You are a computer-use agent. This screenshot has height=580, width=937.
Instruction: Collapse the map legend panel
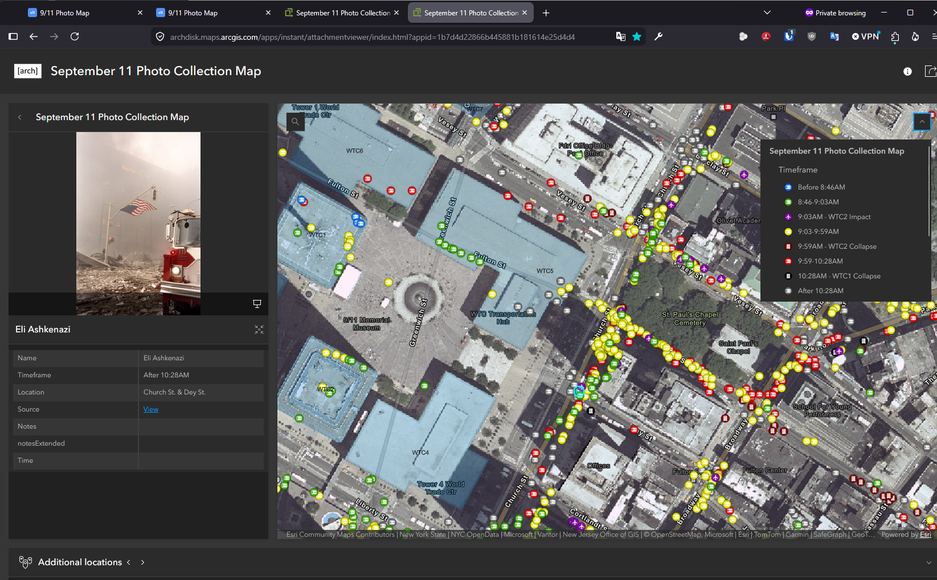pos(922,121)
